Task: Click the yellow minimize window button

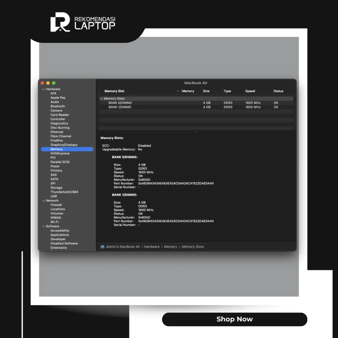Action: point(48,83)
